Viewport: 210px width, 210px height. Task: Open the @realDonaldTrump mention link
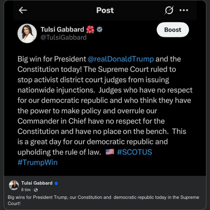coord(121,59)
